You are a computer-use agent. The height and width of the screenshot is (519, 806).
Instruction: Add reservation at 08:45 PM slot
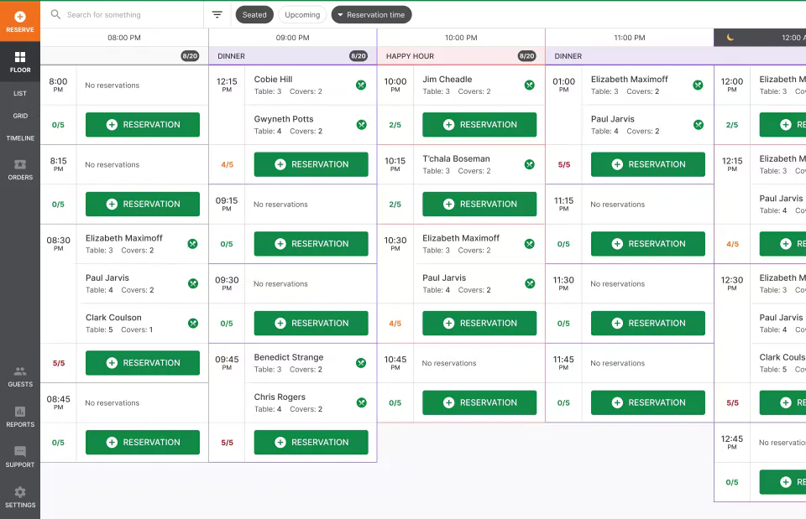click(143, 442)
